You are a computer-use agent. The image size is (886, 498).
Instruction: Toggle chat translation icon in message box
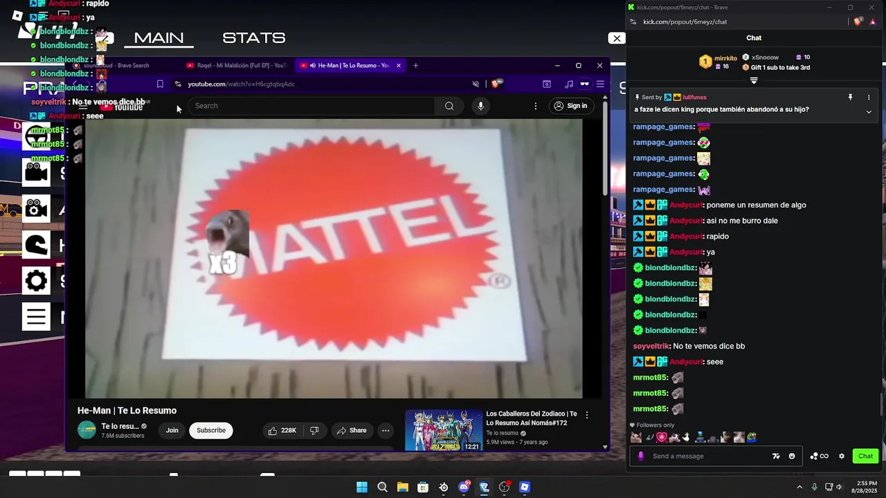point(776,456)
